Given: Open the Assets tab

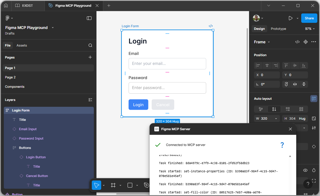Looking at the screenshot, I should tap(22, 45).
